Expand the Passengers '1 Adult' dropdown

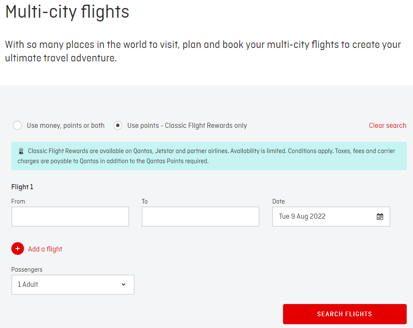(x=73, y=285)
